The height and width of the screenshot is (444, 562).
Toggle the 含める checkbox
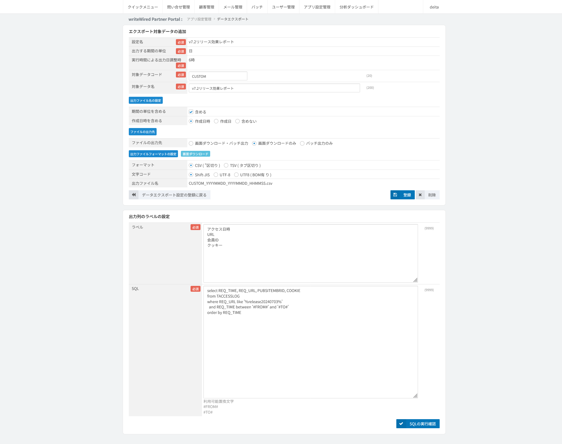[191, 112]
